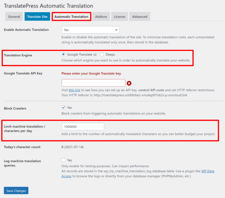Screen dimensions: 225x198
Task: Switch to the Advanced tab
Action: coord(140,17)
